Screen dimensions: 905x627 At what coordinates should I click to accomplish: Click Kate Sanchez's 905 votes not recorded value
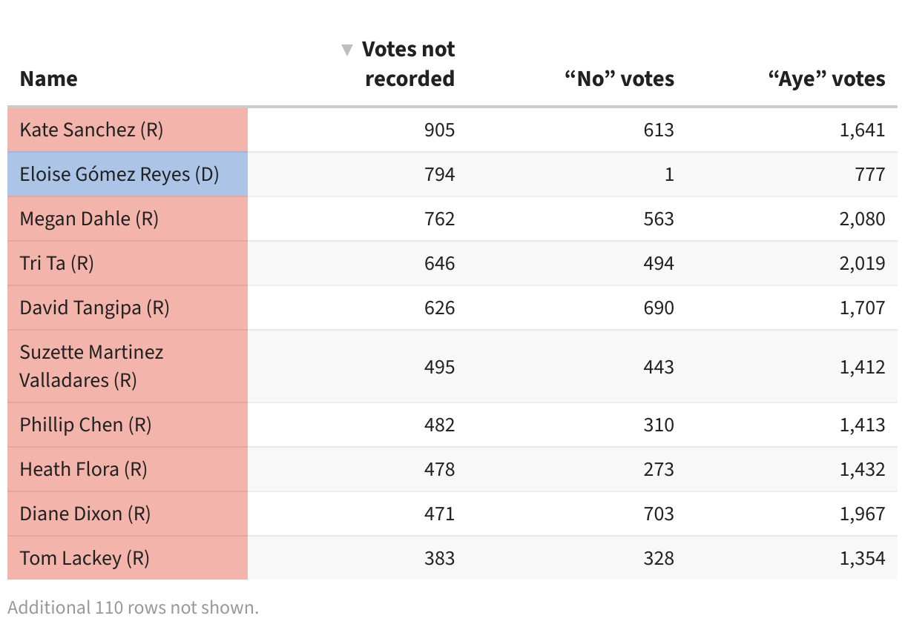[x=439, y=130]
